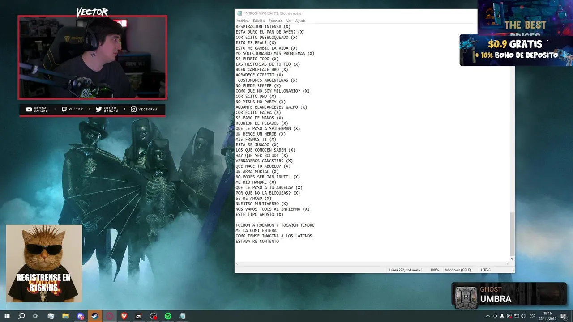573x322 pixels.
Task: Click the ESP input language indicator
Action: tap(533, 316)
